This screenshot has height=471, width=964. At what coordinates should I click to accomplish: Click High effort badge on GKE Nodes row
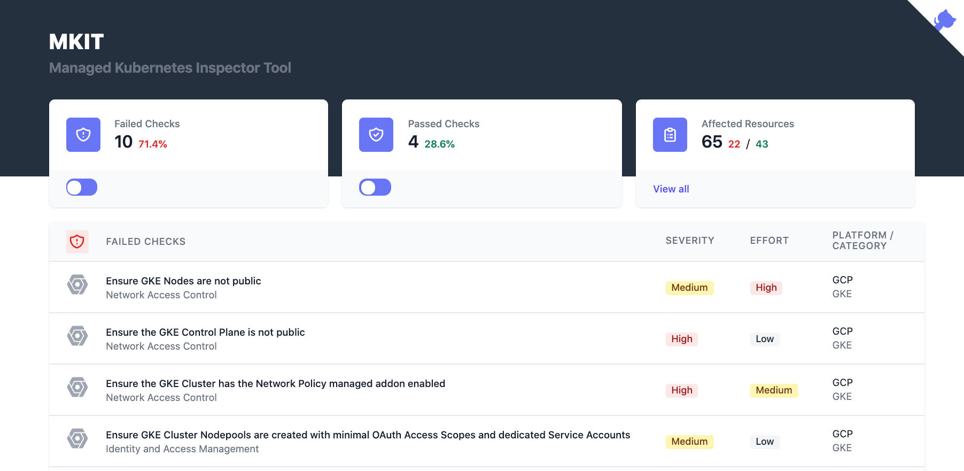(x=766, y=288)
